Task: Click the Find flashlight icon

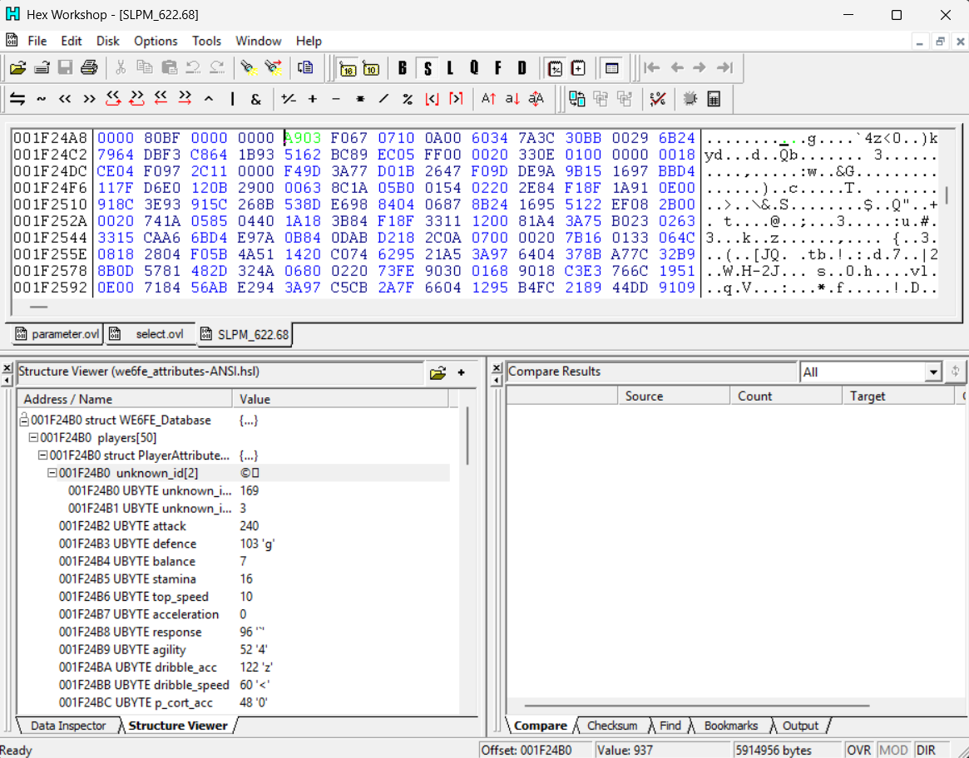Action: 249,68
